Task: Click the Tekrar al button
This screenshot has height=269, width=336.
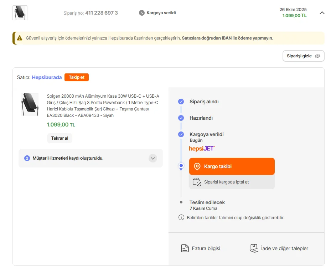Action: coord(60,138)
